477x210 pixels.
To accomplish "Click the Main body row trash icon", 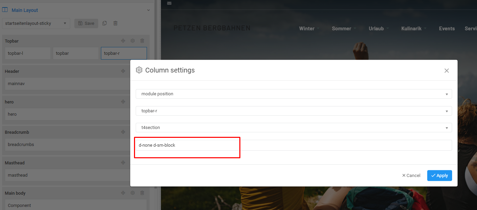I will (x=142, y=193).
